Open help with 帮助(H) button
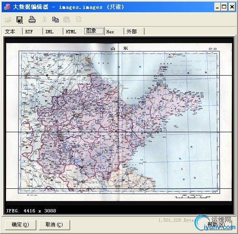The width and height of the screenshot is (238, 234). coord(216,225)
